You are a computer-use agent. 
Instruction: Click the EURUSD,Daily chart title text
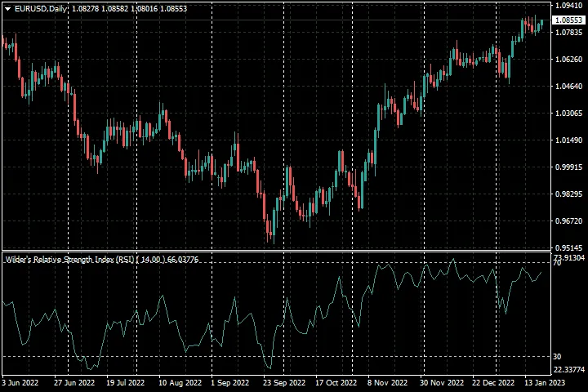coord(41,7)
